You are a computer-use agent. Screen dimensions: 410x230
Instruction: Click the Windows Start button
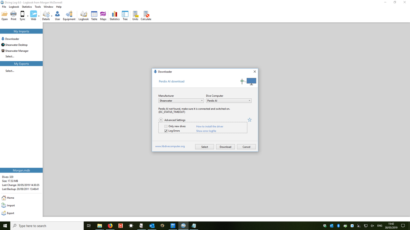(5, 226)
